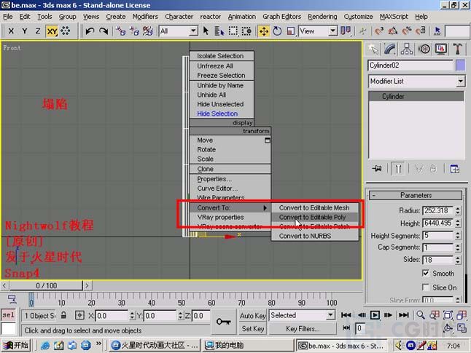This screenshot has height=353, width=471.
Task: Switch to 我的电脑 taskbar window
Action: (x=247, y=346)
